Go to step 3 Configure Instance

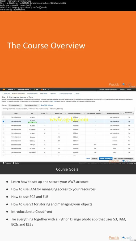[x=32, y=94]
